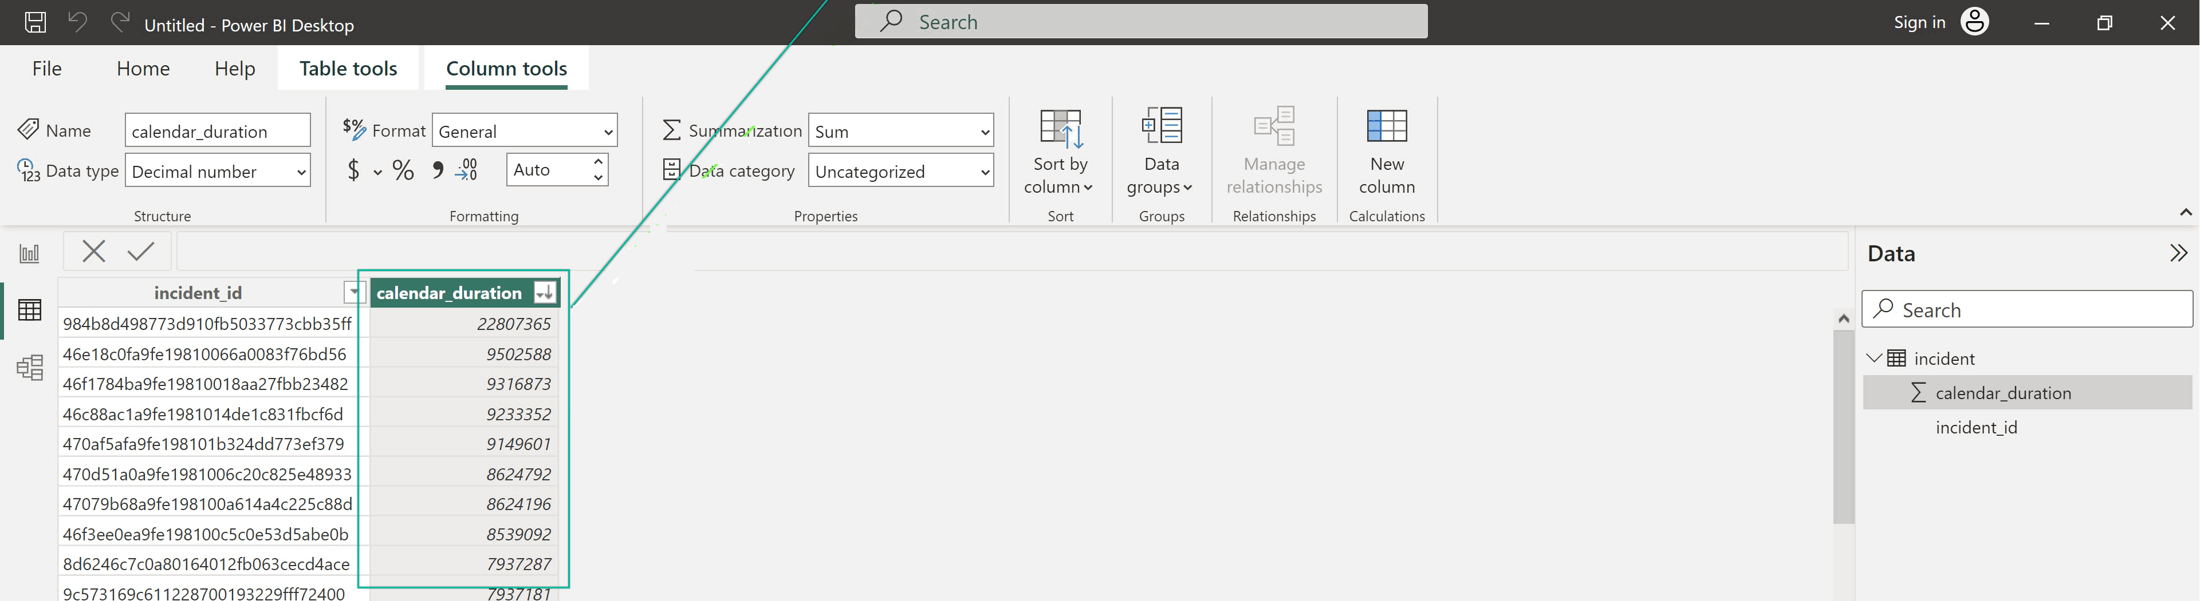Open Summarization dropdown showing Sum

901,132
